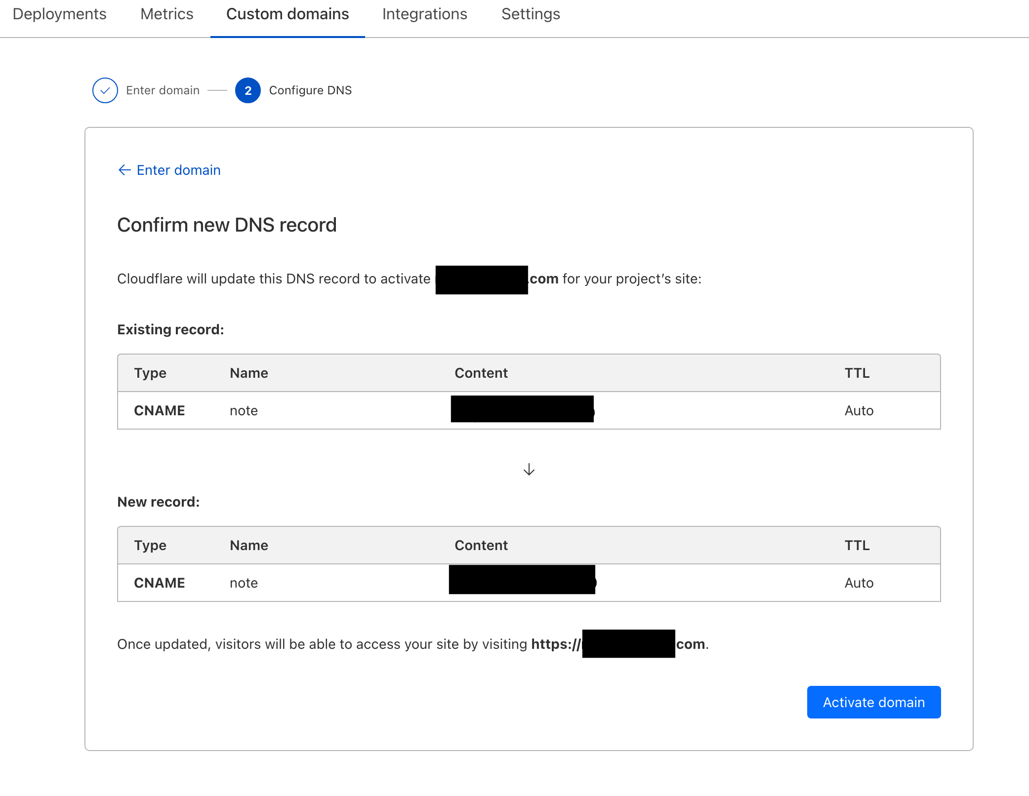Click the step 2 number circle

(247, 90)
